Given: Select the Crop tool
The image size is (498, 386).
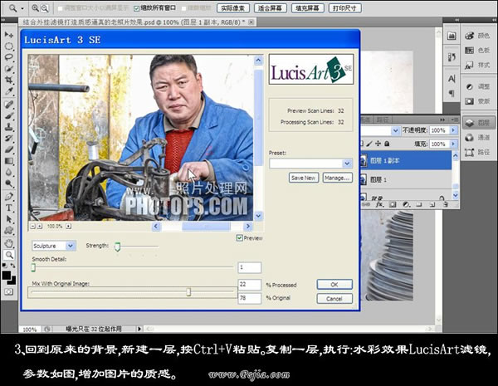Looking at the screenshot, I should [x=9, y=80].
